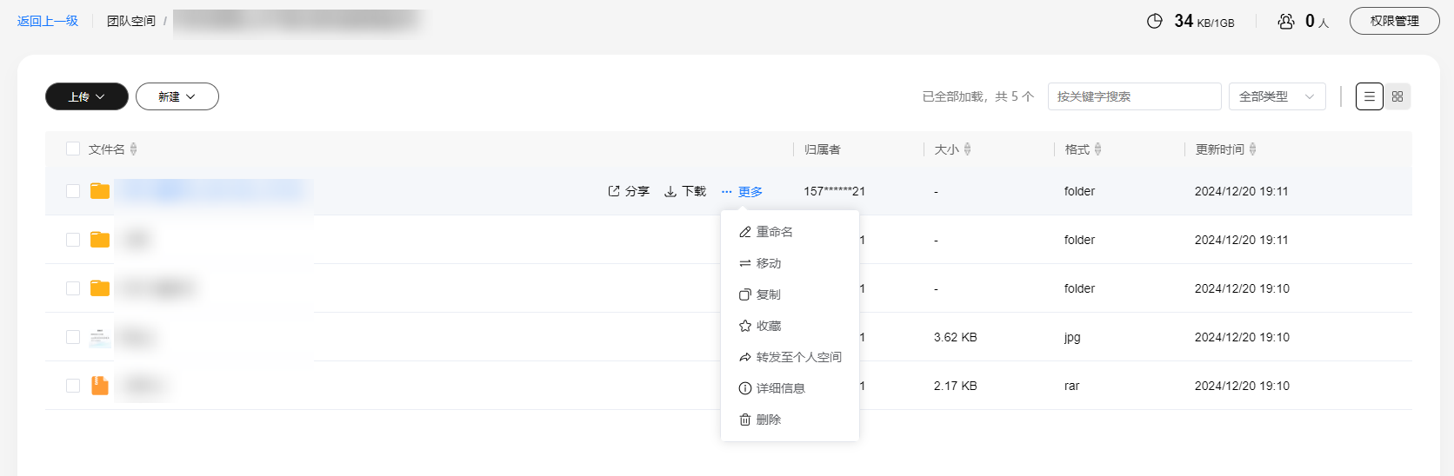Image resolution: width=1454 pixels, height=476 pixels.
Task: Select 转发至个人空间 from the menu
Action: pyautogui.click(x=790, y=357)
